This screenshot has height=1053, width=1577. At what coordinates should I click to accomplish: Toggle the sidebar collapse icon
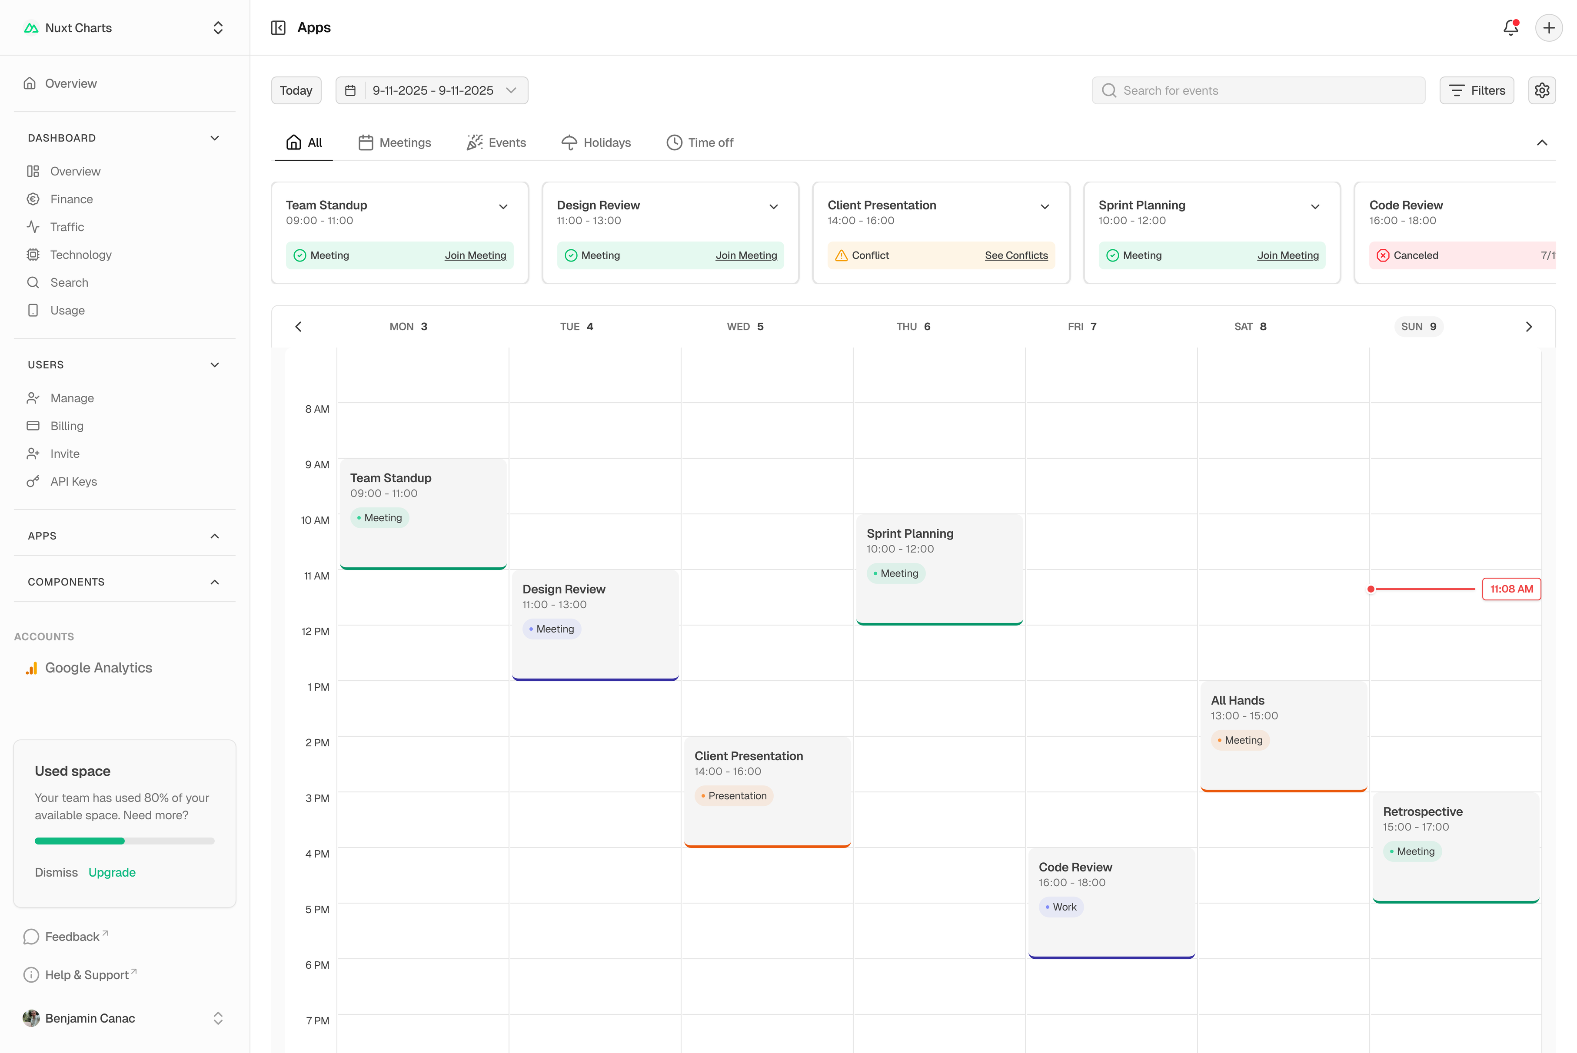pos(278,27)
